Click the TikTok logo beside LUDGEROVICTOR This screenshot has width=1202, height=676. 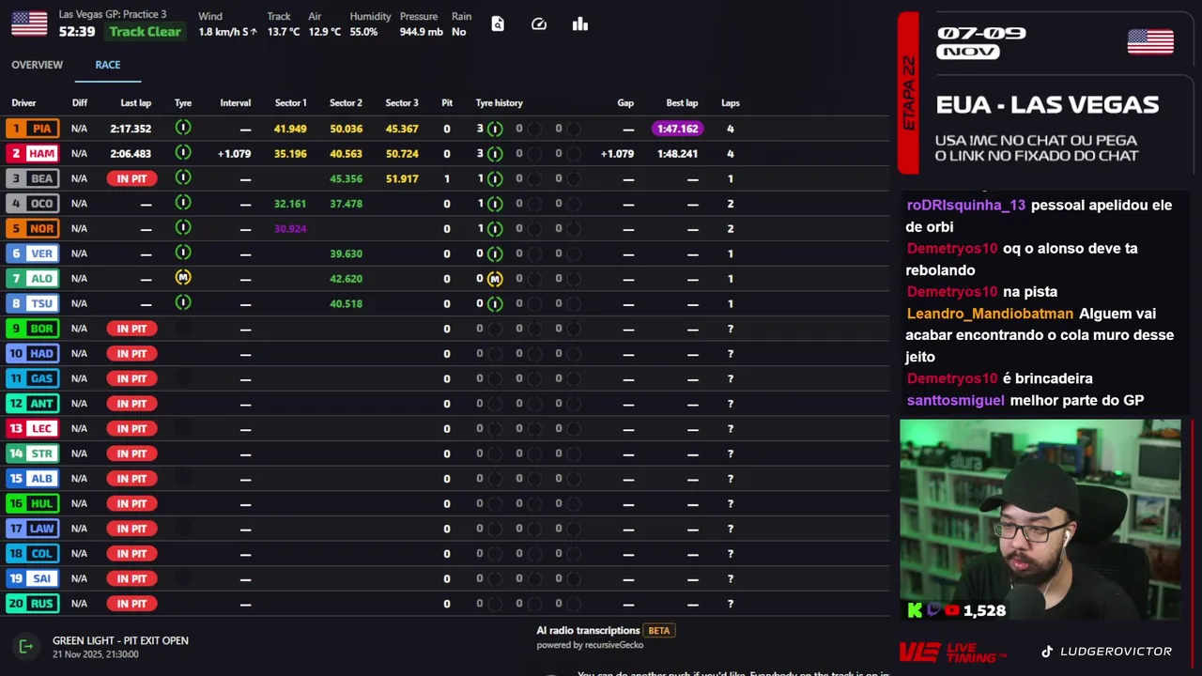[x=1047, y=652]
